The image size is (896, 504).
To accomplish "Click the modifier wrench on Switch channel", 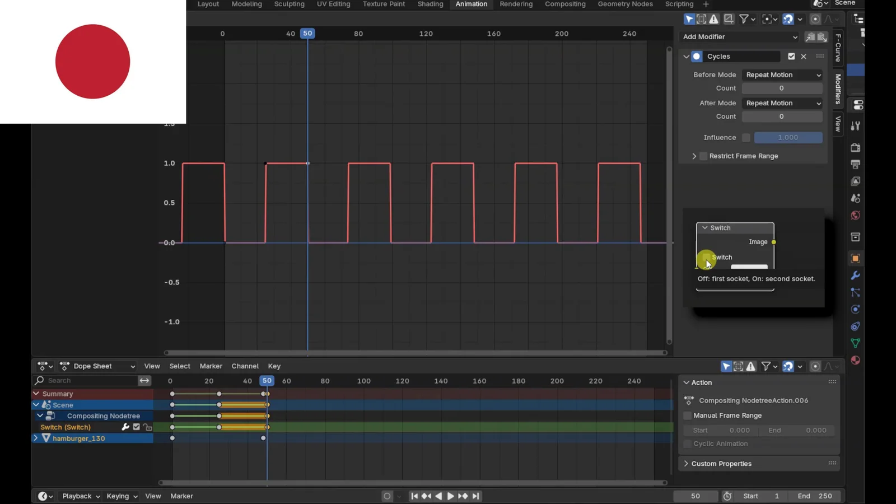I will [x=125, y=427].
